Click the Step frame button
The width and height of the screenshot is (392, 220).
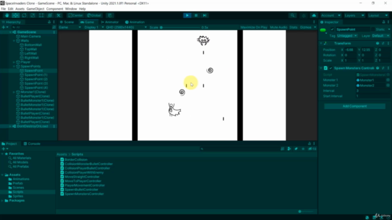(x=205, y=15)
